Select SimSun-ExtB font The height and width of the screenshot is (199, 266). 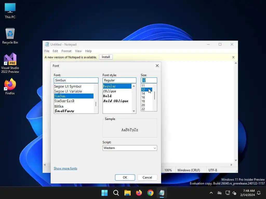click(74, 101)
